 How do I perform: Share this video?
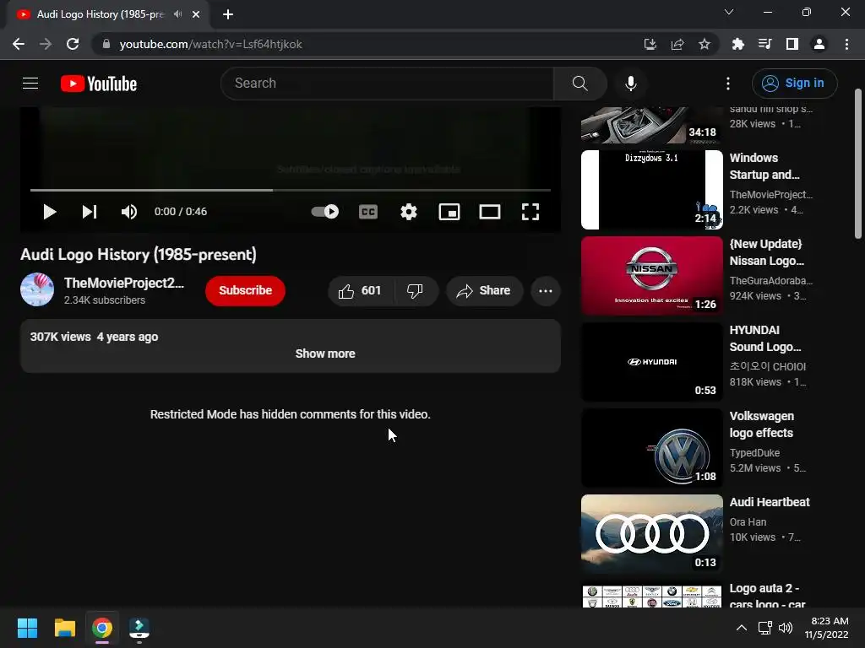pos(484,290)
